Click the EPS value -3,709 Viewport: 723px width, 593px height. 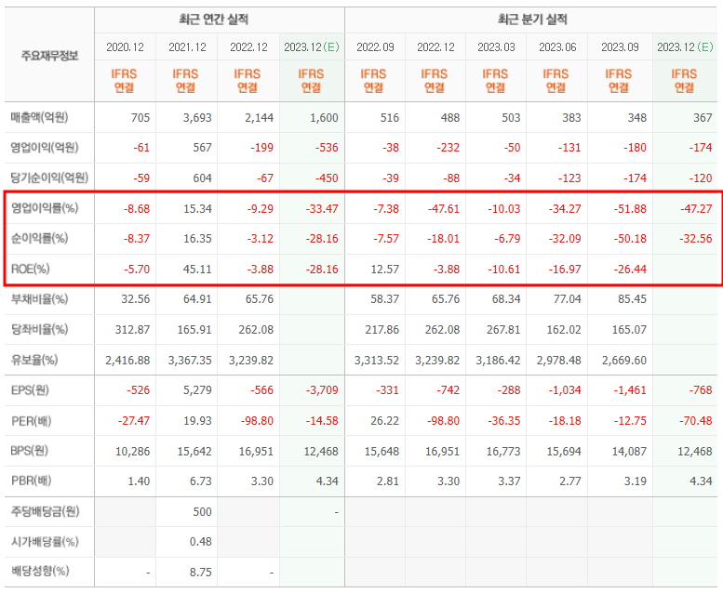pyautogui.click(x=322, y=390)
